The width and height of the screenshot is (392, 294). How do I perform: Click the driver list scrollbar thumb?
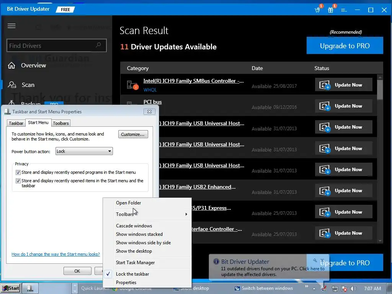point(380,90)
